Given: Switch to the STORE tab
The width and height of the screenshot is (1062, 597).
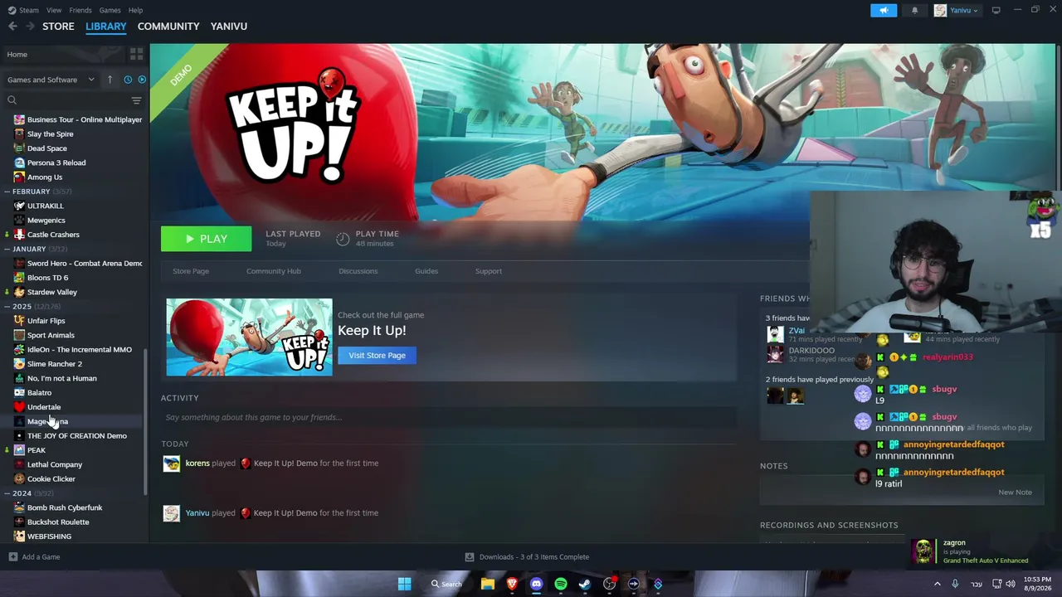Looking at the screenshot, I should (x=58, y=27).
